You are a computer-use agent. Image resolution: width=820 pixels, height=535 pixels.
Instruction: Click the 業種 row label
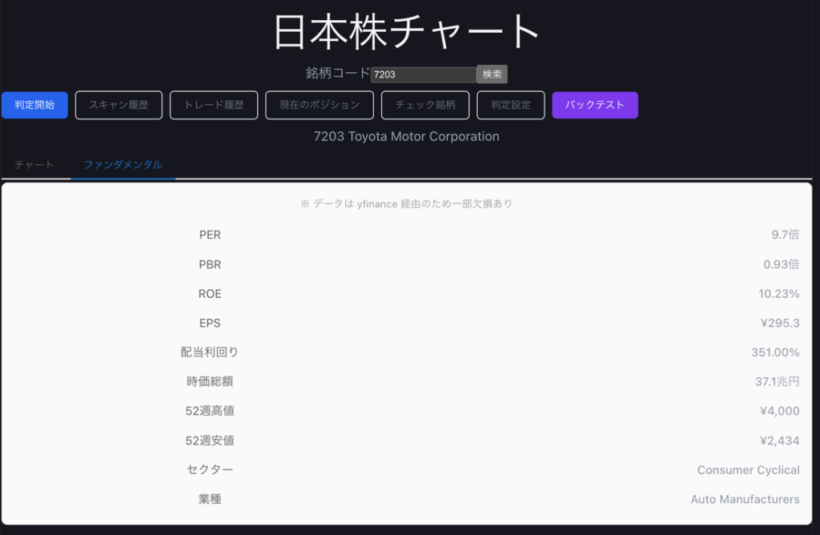(x=210, y=500)
